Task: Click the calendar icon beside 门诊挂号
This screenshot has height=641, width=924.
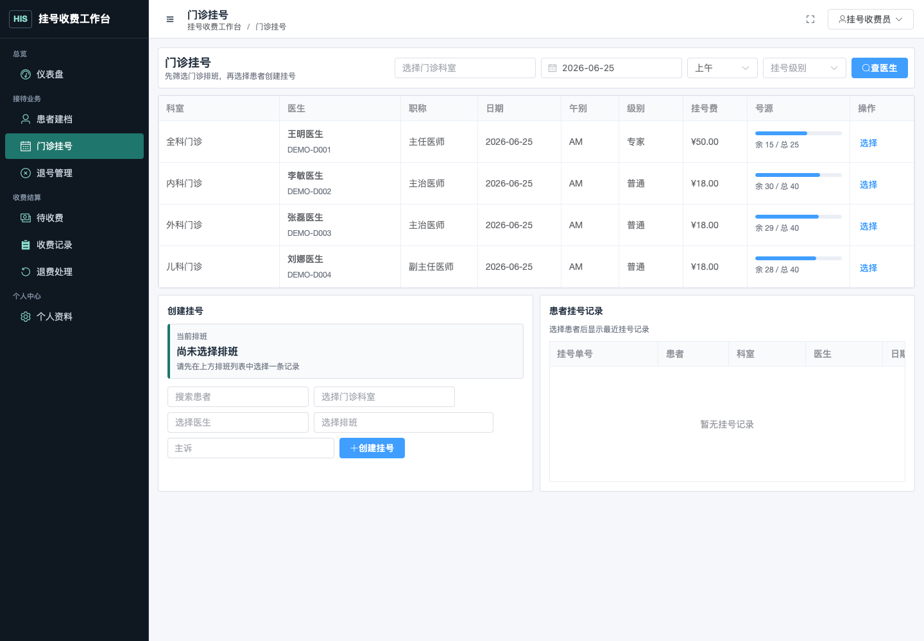Action: pyautogui.click(x=26, y=146)
